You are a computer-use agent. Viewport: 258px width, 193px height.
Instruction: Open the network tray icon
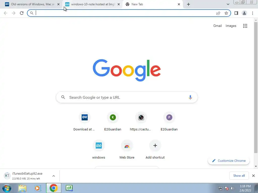[220, 188]
